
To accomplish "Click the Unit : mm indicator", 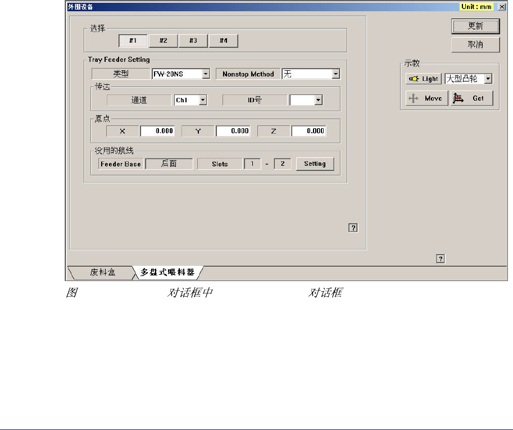I will (x=476, y=7).
